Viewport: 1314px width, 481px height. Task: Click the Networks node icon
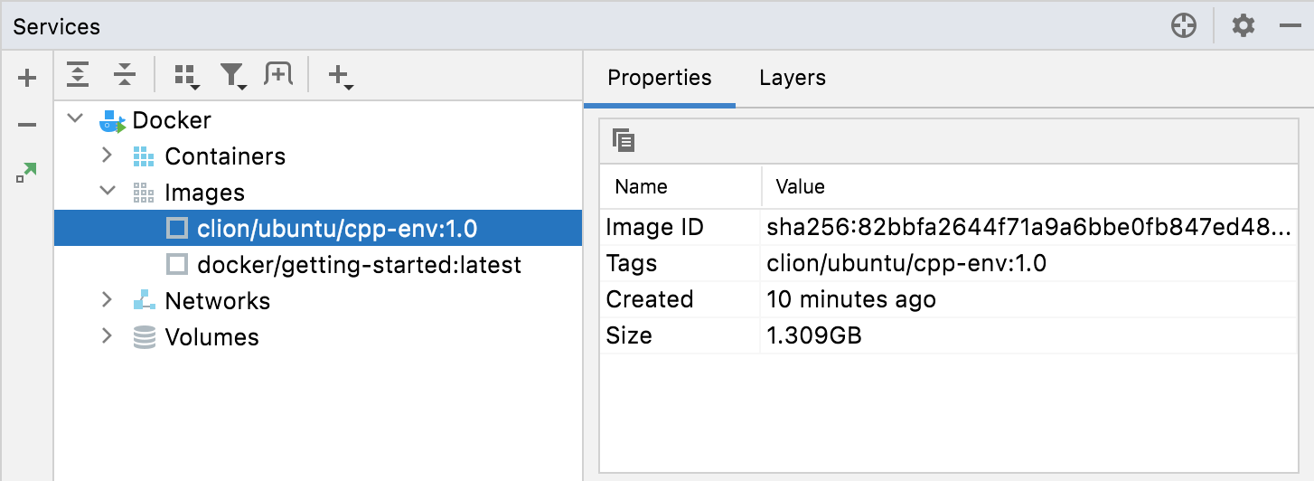pyautogui.click(x=144, y=301)
